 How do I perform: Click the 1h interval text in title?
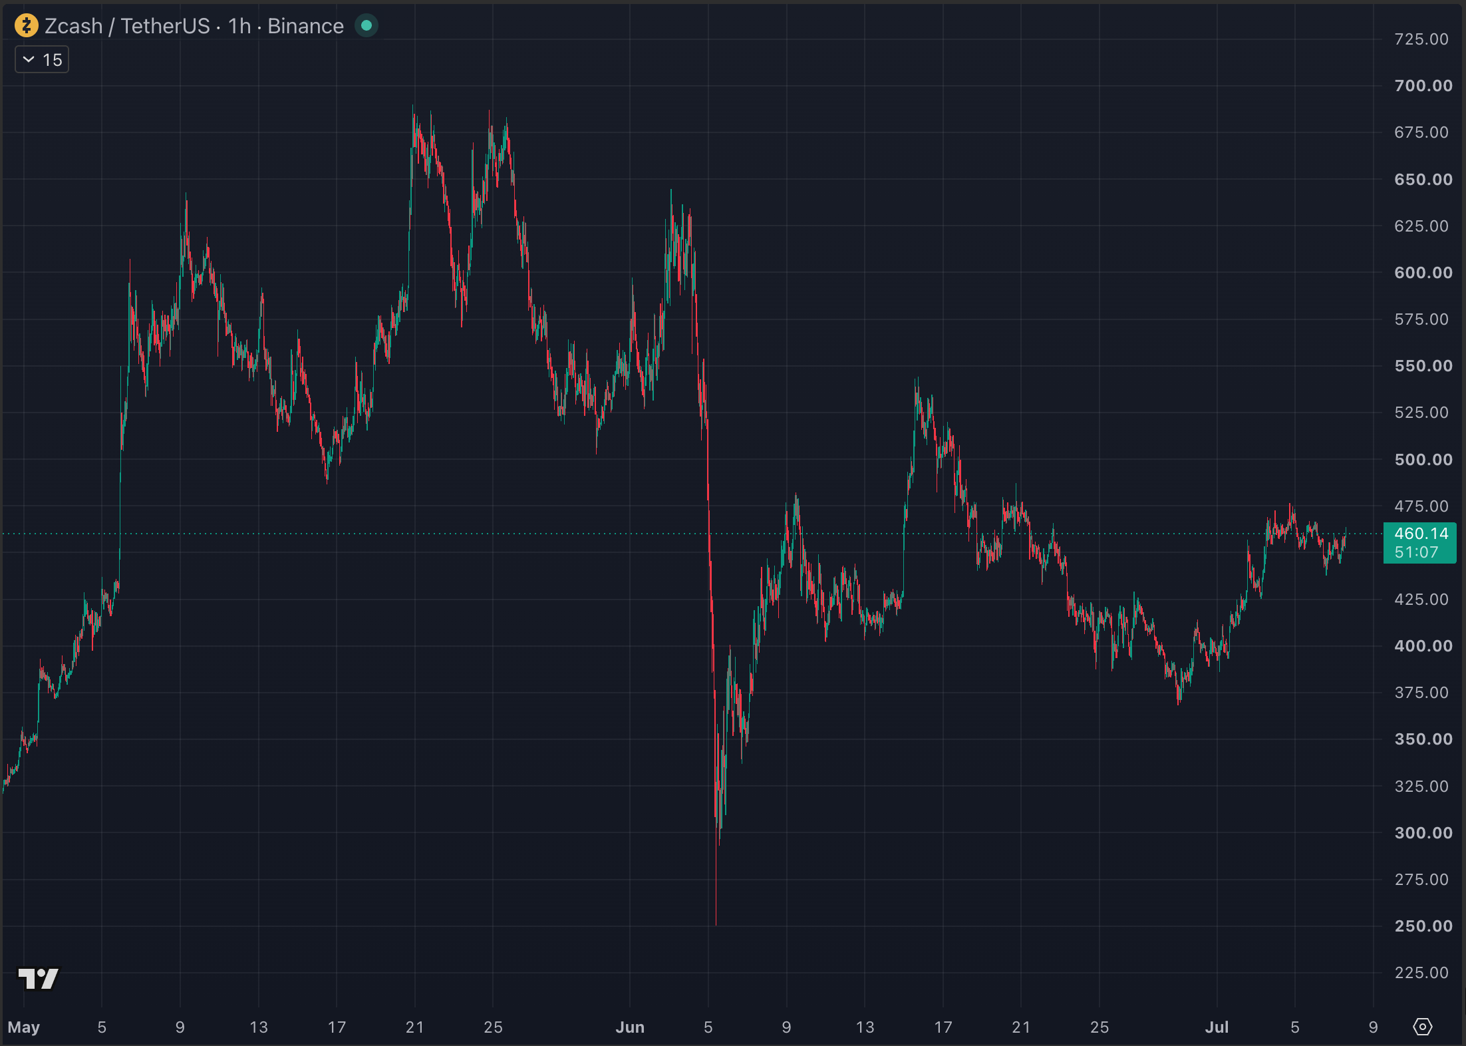coord(239,26)
